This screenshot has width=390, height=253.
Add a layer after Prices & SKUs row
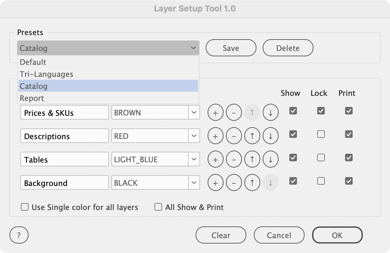[215, 113]
